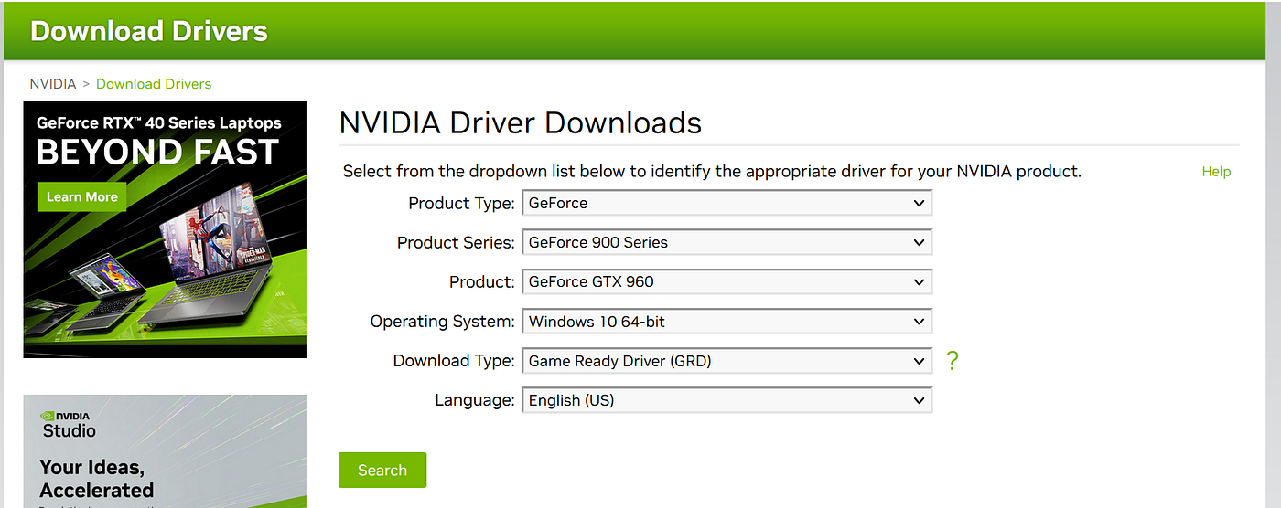Click Learn More on the RTX 40 ad
This screenshot has height=508, width=1281.
pos(82,196)
